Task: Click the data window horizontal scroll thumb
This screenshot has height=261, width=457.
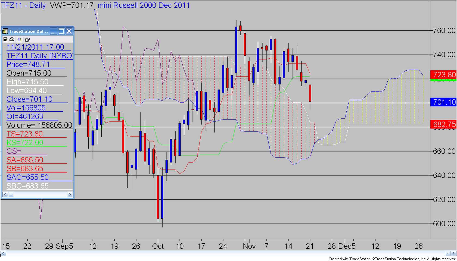Action: pyautogui.click(x=11, y=194)
